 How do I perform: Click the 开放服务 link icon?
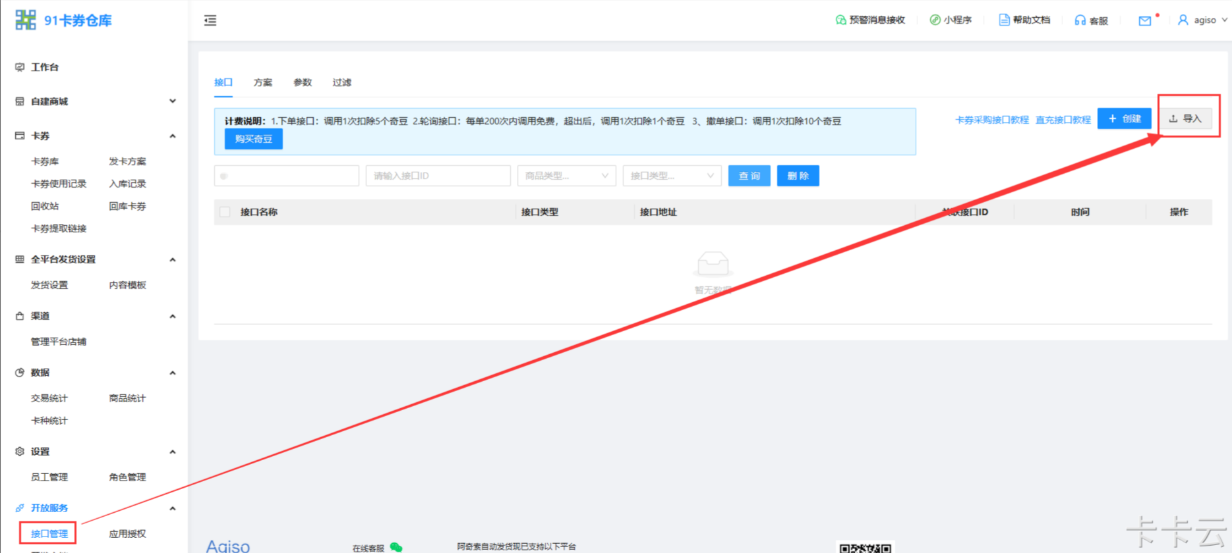coord(20,508)
